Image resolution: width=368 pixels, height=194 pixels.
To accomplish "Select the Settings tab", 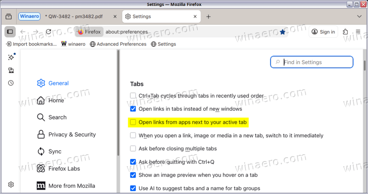I will [x=161, y=16].
